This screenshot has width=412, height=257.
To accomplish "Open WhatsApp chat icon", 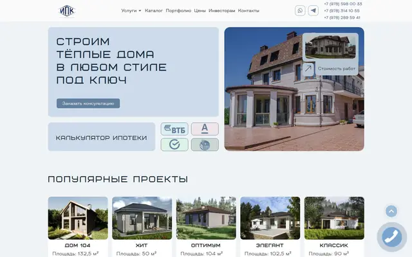I will [300, 11].
